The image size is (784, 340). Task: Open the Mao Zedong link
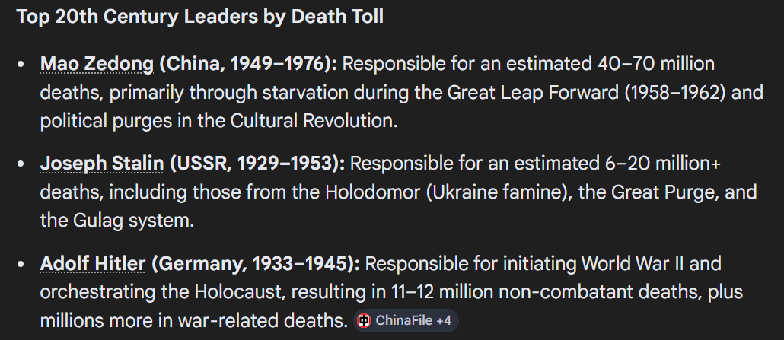97,64
